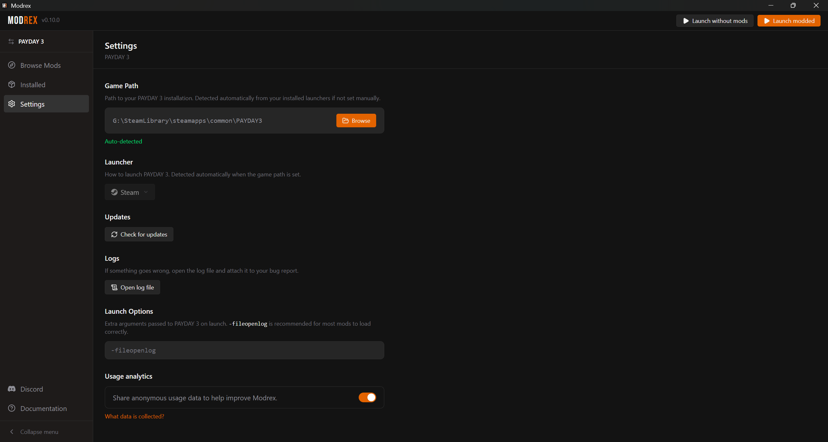Launch the game without mods
This screenshot has height=442, width=828.
pyautogui.click(x=715, y=21)
